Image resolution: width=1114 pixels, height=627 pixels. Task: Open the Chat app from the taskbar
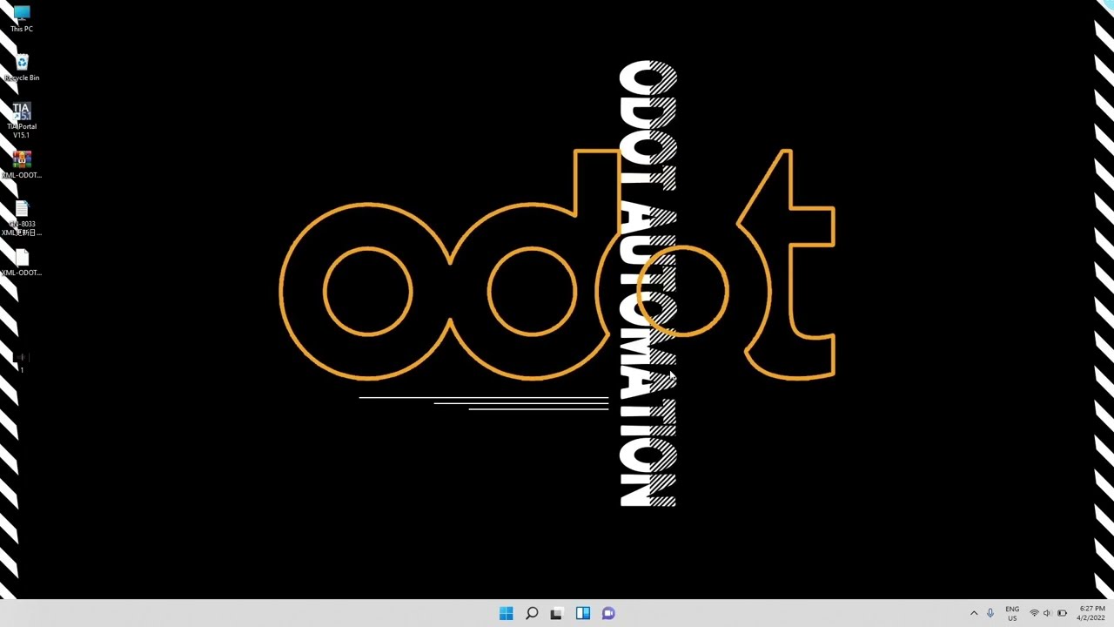click(608, 613)
